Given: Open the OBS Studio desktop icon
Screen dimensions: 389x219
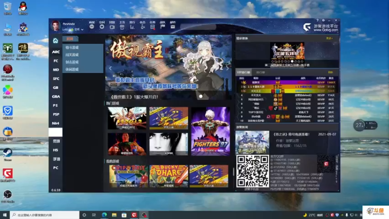Looking at the screenshot, I should click(8, 197).
